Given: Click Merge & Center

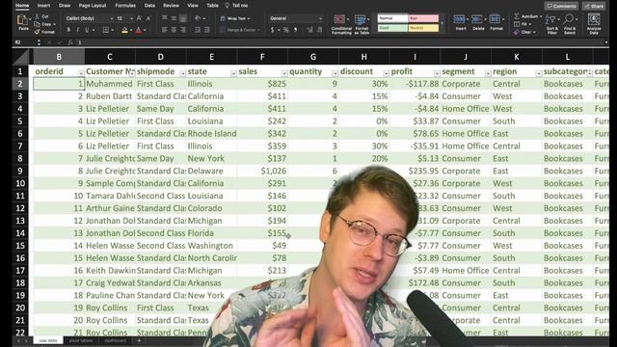Looking at the screenshot, I should pyautogui.click(x=240, y=30).
